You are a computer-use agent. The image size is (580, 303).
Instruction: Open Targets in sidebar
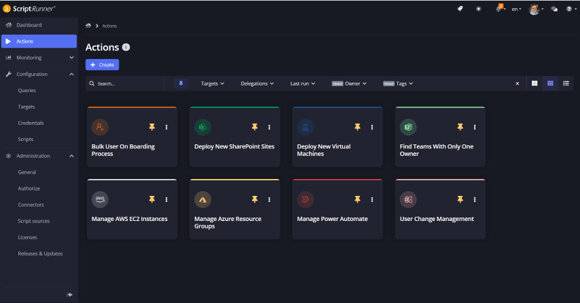tap(26, 106)
